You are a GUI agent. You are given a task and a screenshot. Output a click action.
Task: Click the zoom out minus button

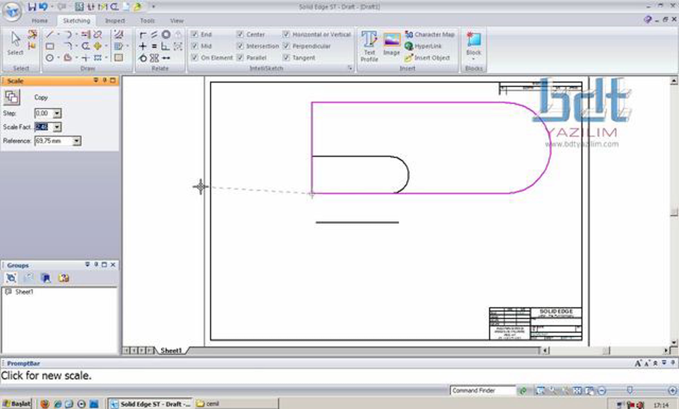click(x=602, y=391)
